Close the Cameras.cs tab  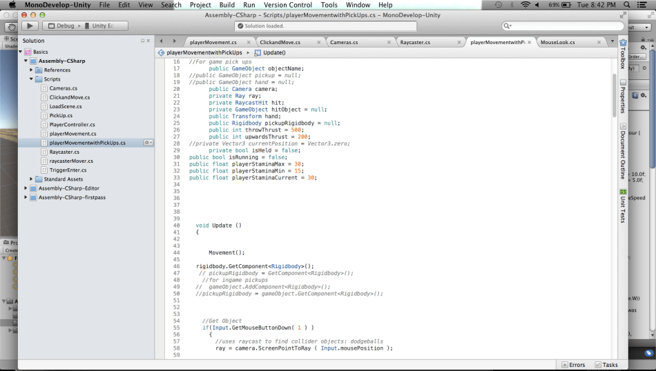389,42
